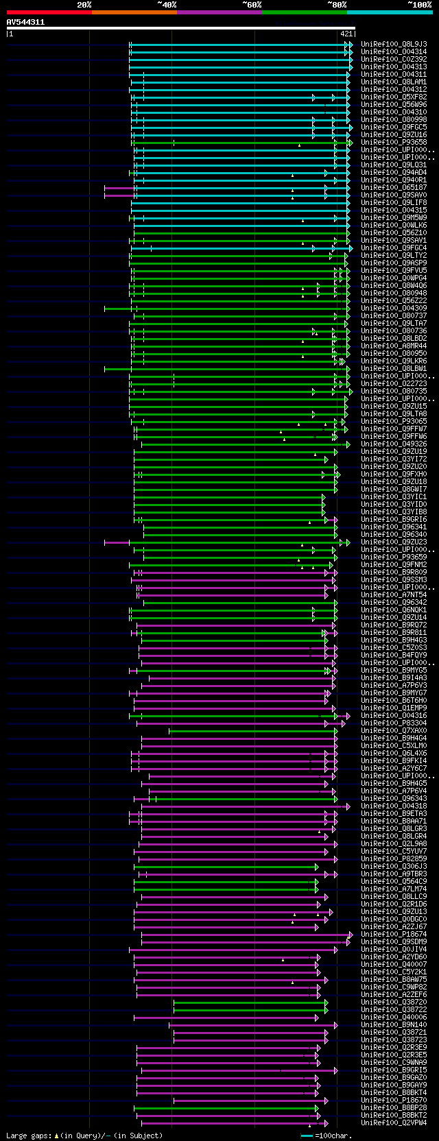Select label UniRef100_P93065
The image size is (439, 1141).
coord(394,421)
